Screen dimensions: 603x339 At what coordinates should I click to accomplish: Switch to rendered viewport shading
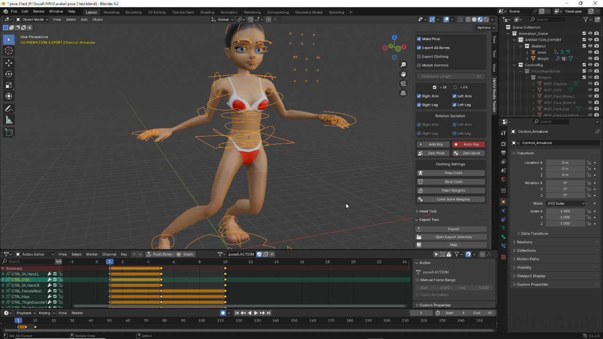486,19
